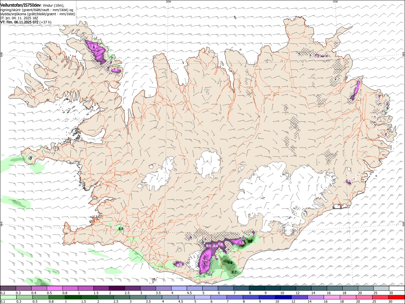Click the 20W longitude label

(x=168, y=2)
